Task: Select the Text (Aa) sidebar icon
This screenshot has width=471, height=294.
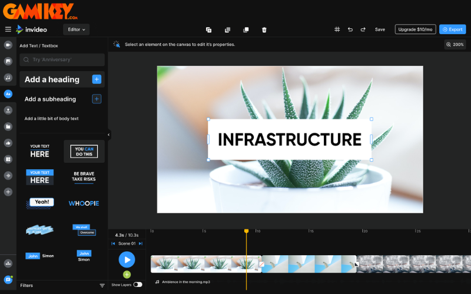Action: (x=8, y=94)
